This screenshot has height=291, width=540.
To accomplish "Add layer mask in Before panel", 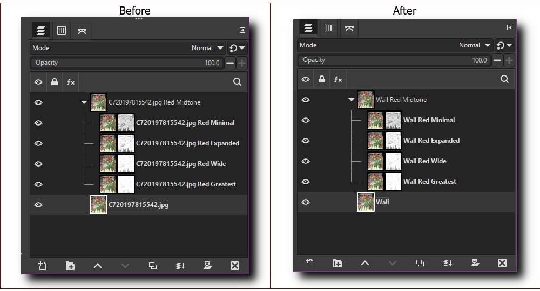I will (207, 266).
